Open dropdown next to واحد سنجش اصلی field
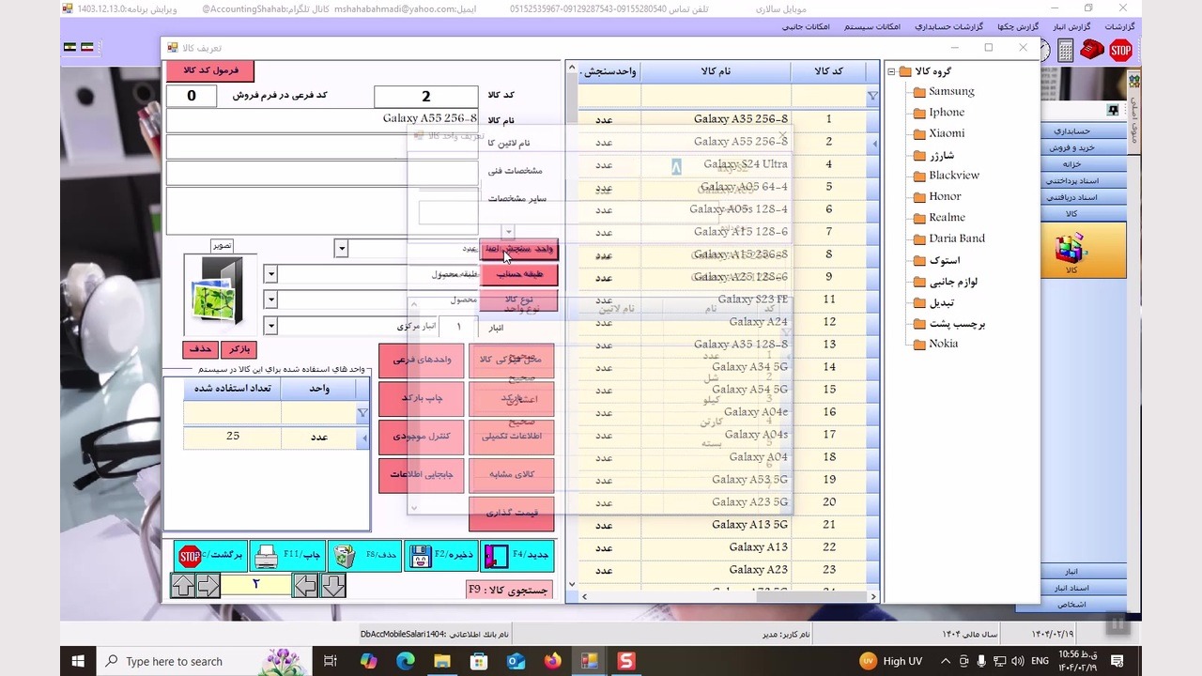 [341, 249]
